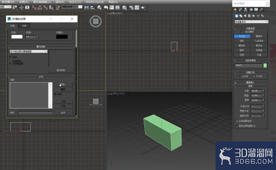Click the 渲染预览 button
Viewport: 276px width, 170px height.
[61, 70]
